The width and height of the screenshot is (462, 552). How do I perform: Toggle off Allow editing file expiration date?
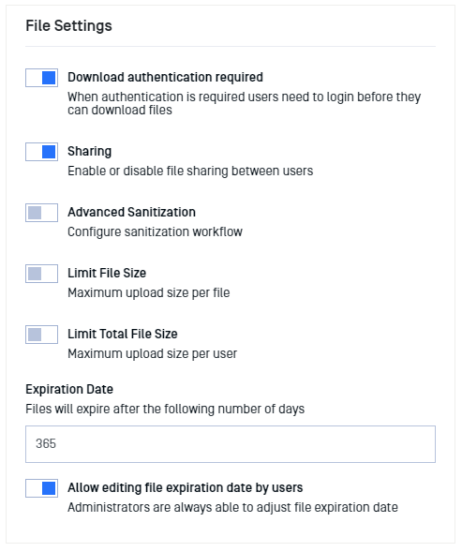click(x=41, y=488)
